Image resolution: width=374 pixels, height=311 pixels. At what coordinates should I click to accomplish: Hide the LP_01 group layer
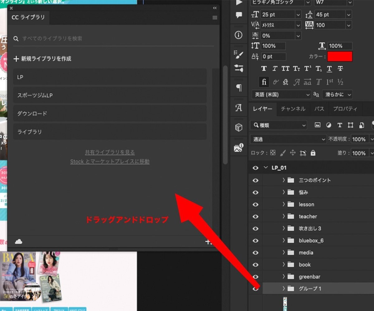[256, 168]
